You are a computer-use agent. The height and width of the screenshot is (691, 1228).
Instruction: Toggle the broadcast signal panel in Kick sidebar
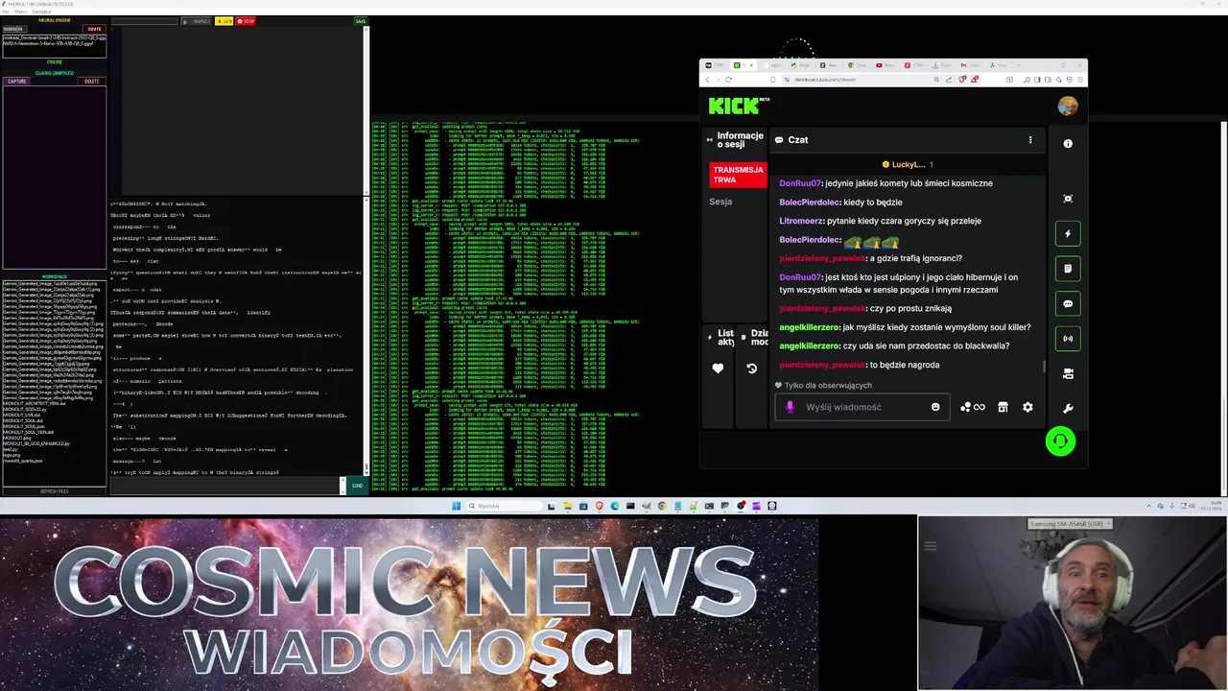coord(1068,339)
